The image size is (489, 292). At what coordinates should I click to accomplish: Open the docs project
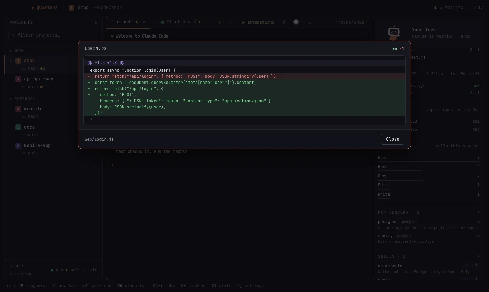tap(53, 131)
